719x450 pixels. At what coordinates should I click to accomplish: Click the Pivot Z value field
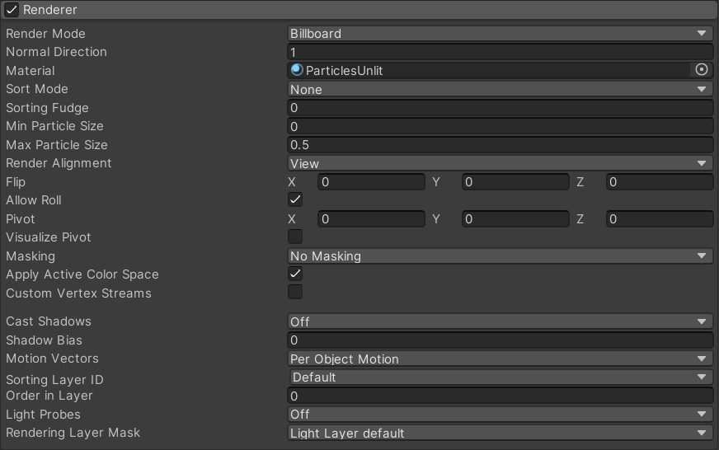click(x=660, y=219)
